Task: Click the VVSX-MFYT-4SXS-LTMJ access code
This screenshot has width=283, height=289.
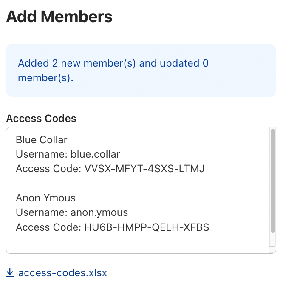Action: (144, 169)
